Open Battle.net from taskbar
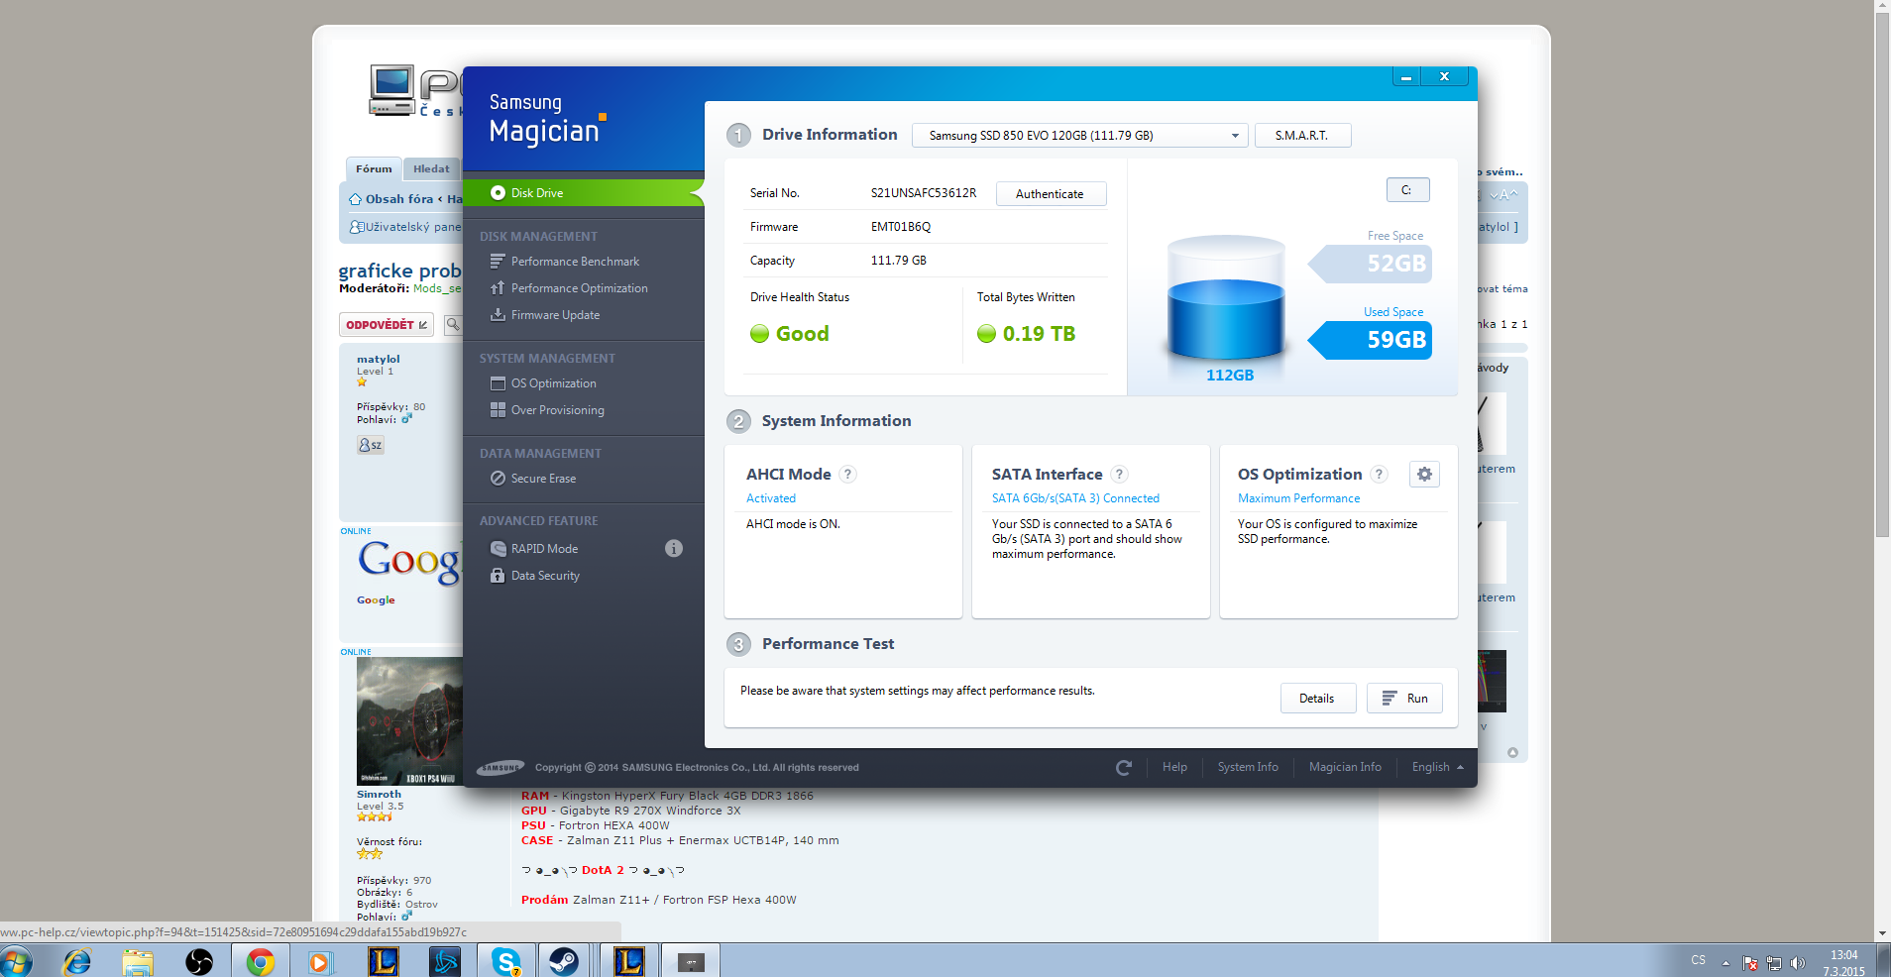Image resolution: width=1891 pixels, height=977 pixels. 444,961
